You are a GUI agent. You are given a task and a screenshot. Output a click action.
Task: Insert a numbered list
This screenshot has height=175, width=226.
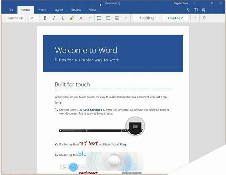pyautogui.click(x=108, y=18)
